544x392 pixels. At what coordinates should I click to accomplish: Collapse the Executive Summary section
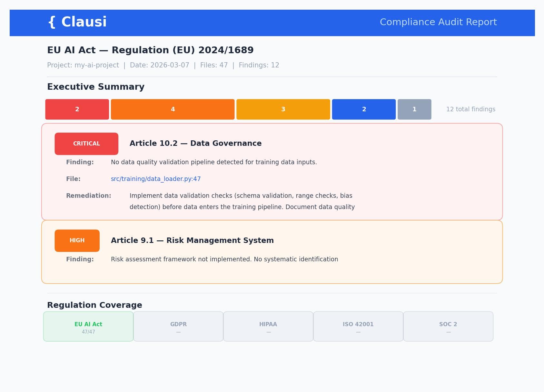[96, 86]
